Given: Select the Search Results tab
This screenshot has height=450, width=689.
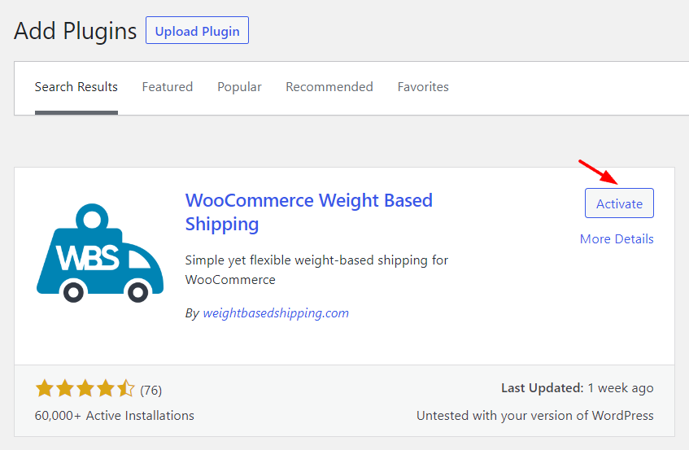Looking at the screenshot, I should click(x=76, y=87).
